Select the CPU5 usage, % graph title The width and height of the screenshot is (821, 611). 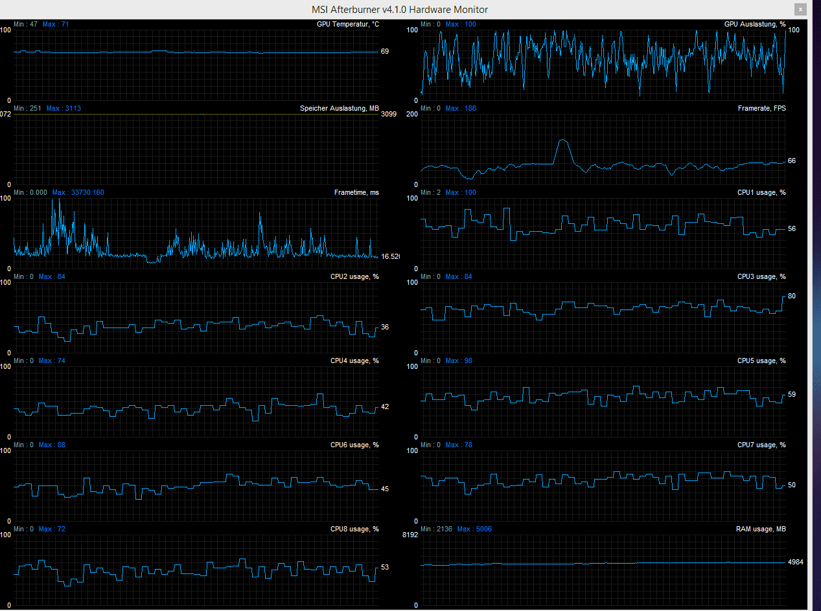click(x=761, y=361)
